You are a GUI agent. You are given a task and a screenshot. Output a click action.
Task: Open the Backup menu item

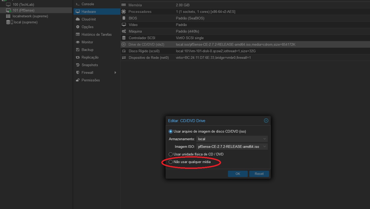(97, 50)
